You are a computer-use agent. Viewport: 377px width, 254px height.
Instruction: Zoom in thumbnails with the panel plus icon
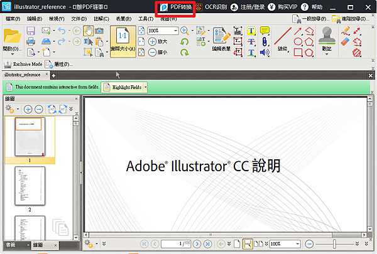coord(28,110)
